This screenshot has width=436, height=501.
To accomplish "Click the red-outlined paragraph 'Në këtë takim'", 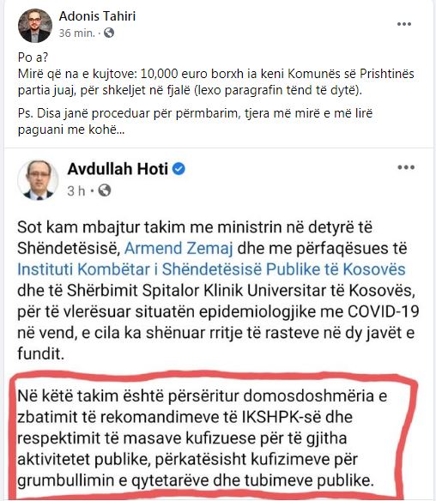I will (x=202, y=438).
